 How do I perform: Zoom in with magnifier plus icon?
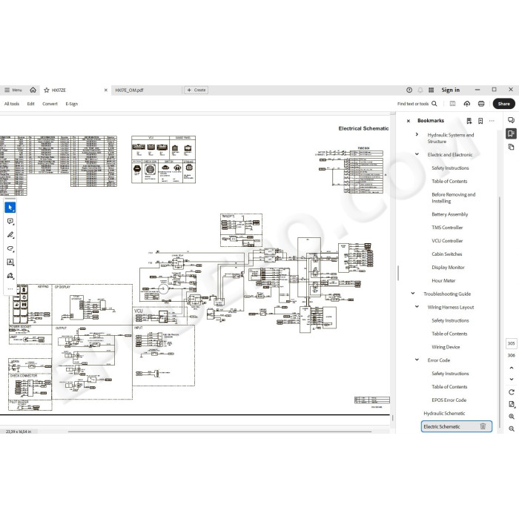(x=512, y=417)
